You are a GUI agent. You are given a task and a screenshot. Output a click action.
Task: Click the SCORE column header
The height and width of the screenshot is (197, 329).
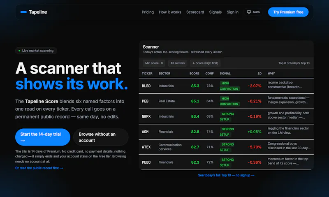pyautogui.click(x=194, y=74)
